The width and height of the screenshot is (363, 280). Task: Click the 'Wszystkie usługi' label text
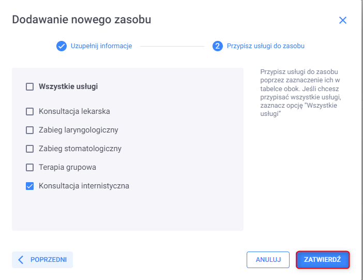tap(68, 87)
